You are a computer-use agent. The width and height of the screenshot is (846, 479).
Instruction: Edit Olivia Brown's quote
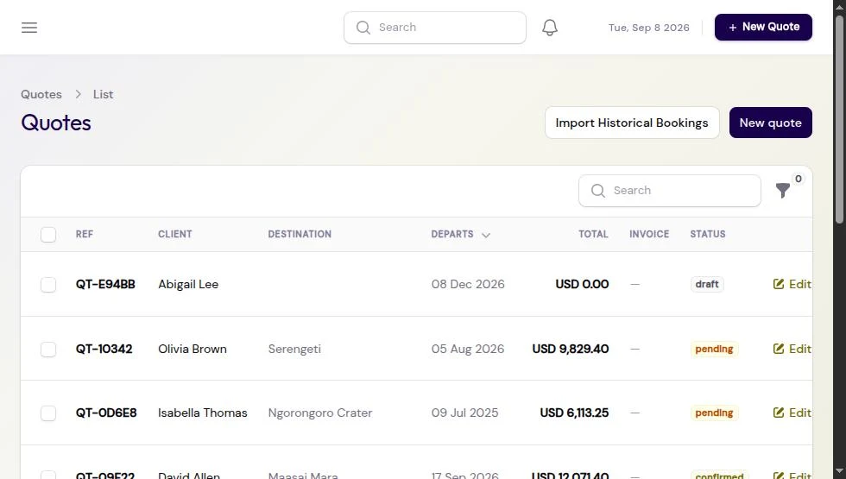(x=792, y=349)
